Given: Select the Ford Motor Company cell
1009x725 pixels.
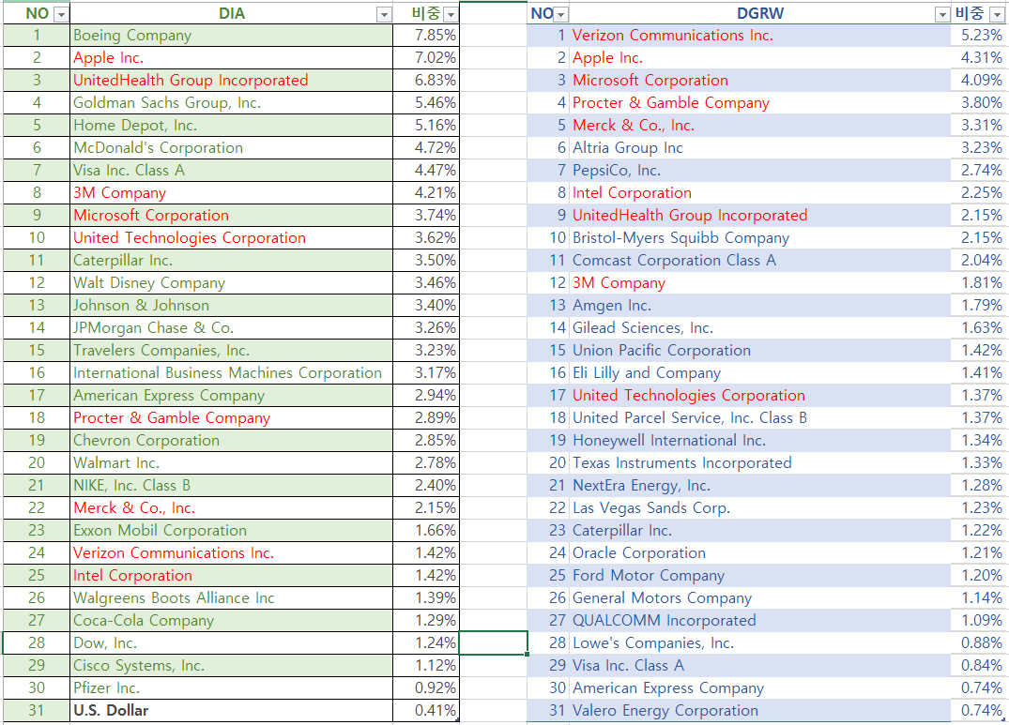Looking at the screenshot, I should coord(760,575).
